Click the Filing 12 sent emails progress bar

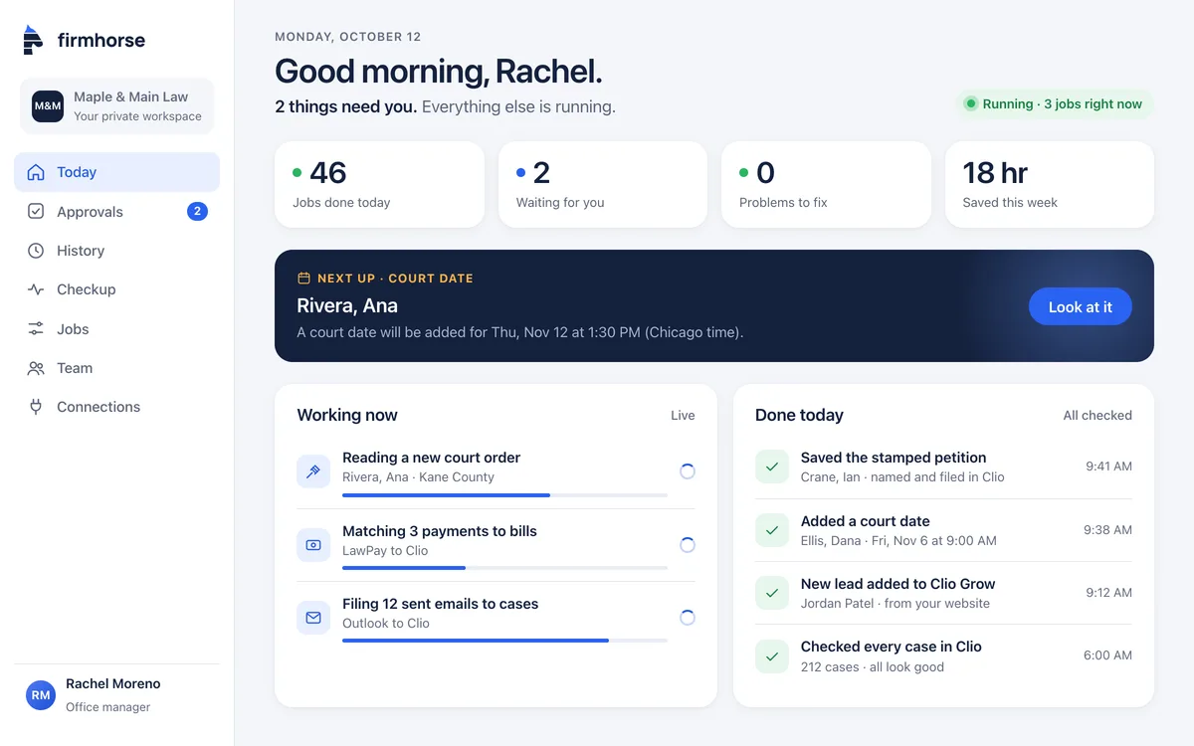pyautogui.click(x=504, y=641)
